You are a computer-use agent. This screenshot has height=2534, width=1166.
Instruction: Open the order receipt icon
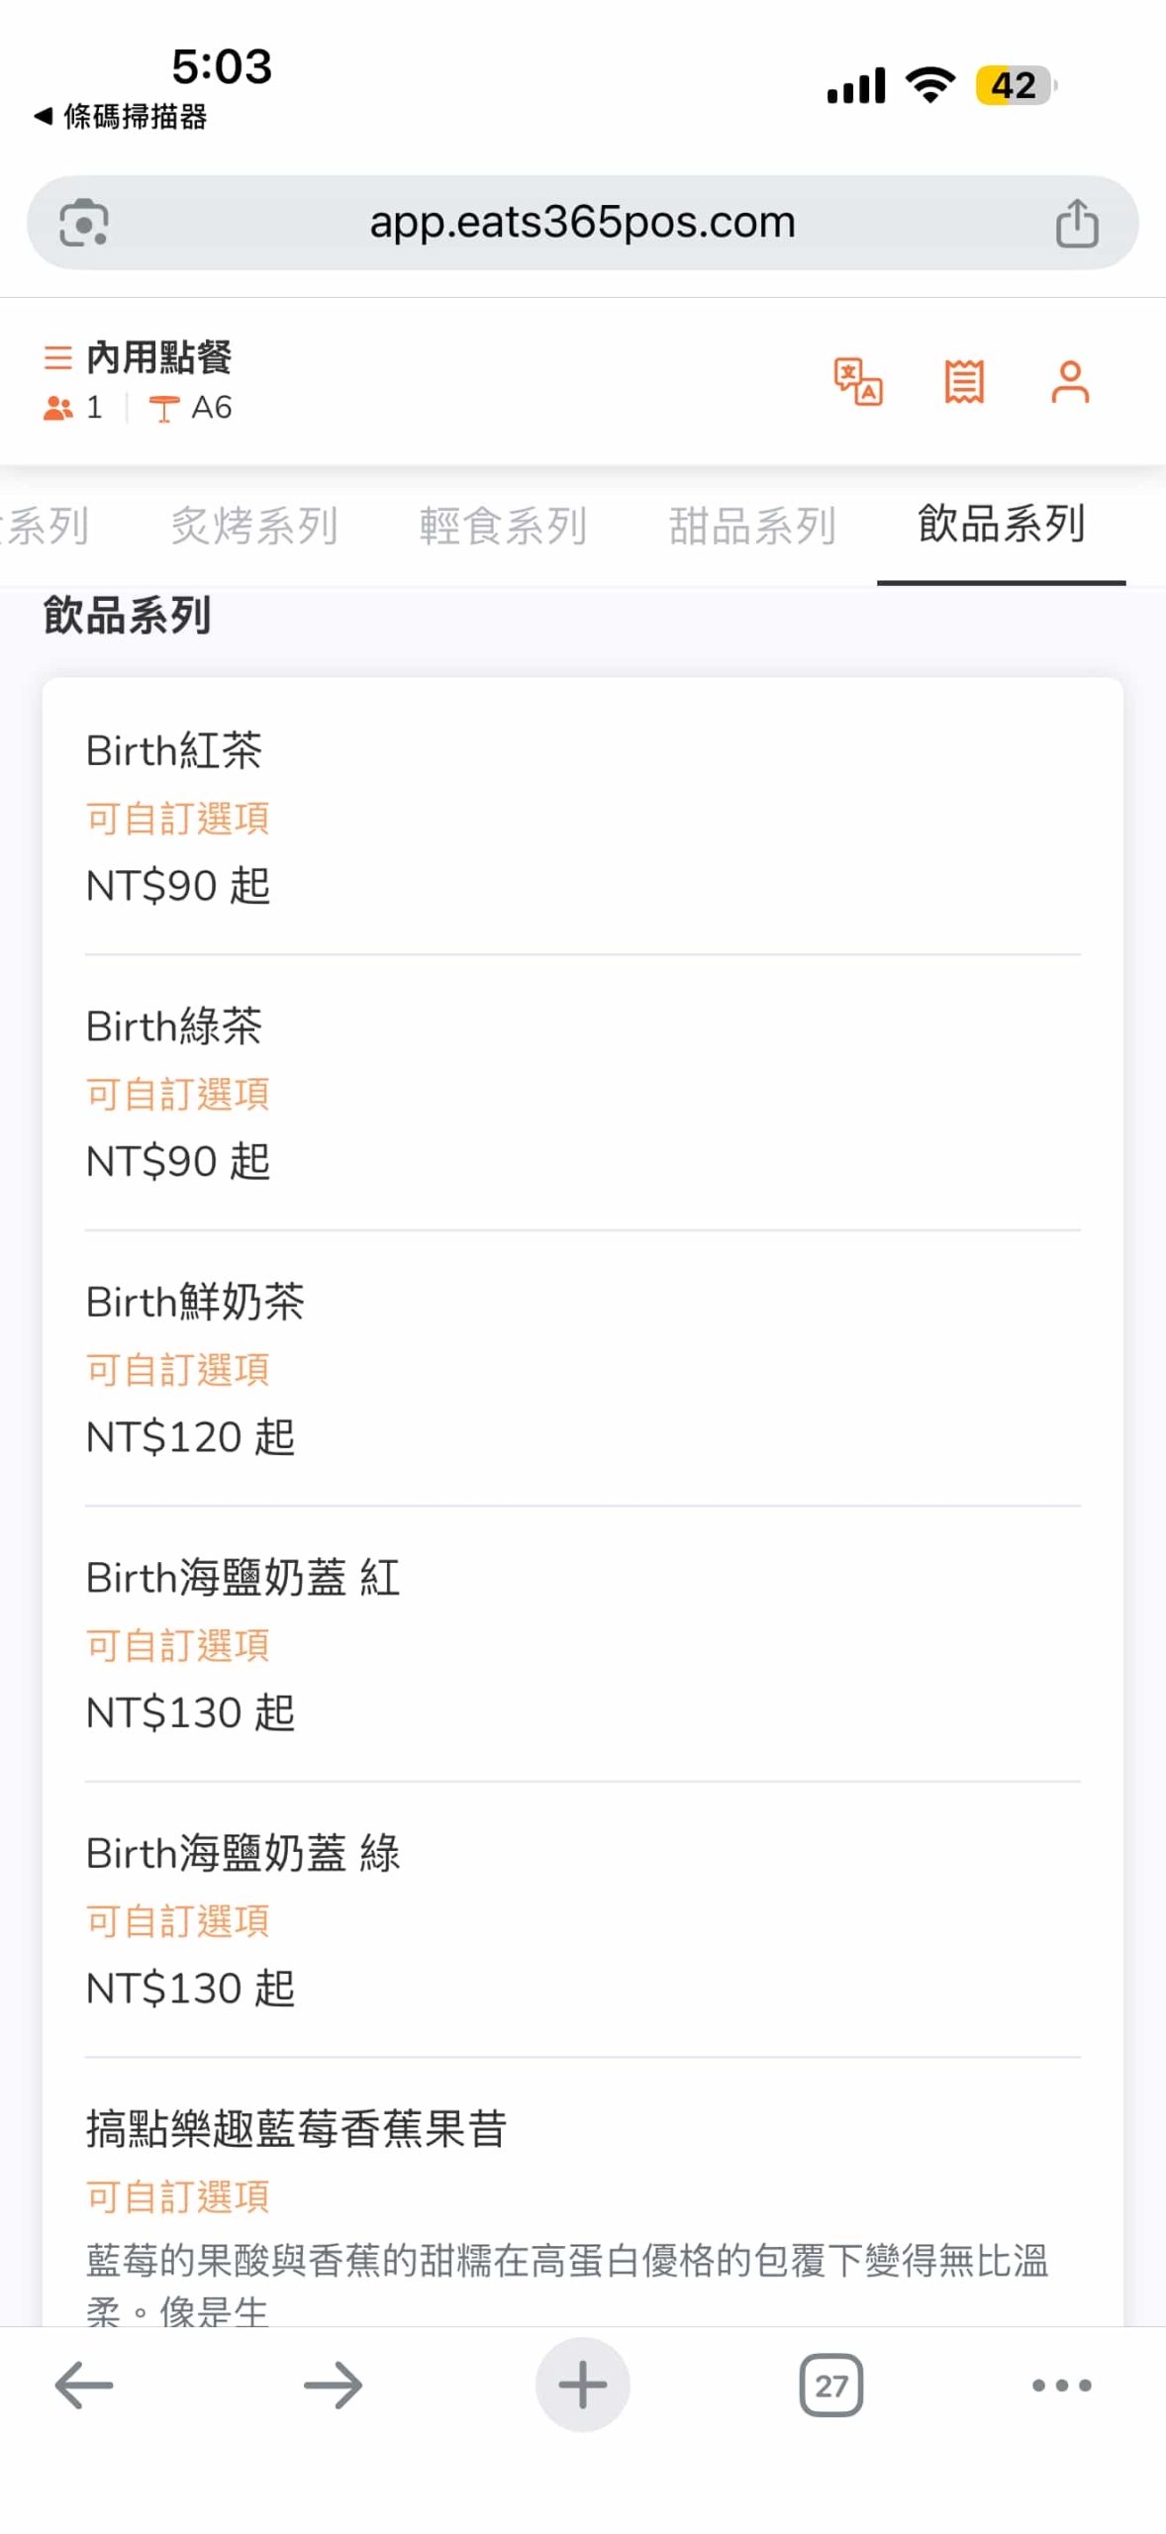tap(964, 382)
